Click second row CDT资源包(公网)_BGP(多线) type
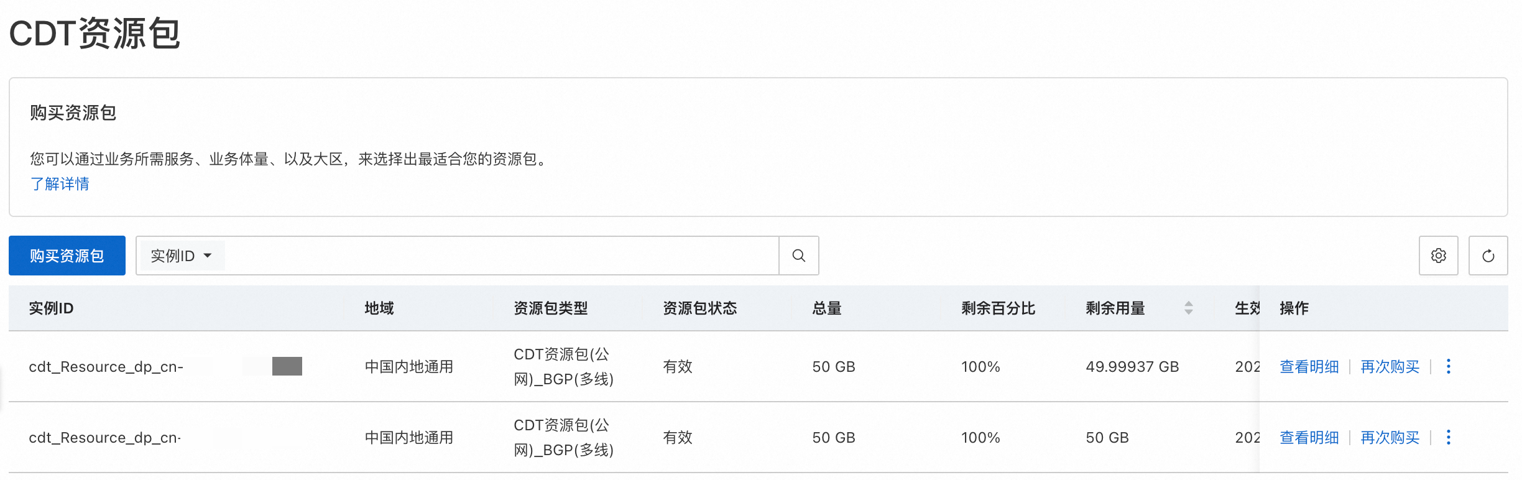 (563, 437)
